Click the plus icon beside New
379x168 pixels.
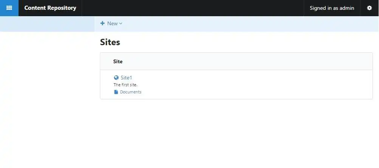(103, 23)
